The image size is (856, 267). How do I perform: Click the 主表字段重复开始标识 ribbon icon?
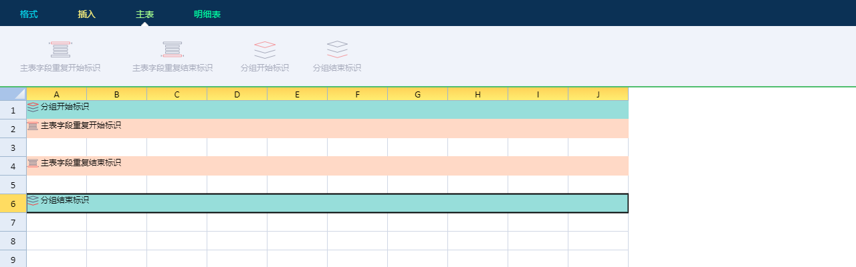click(60, 49)
